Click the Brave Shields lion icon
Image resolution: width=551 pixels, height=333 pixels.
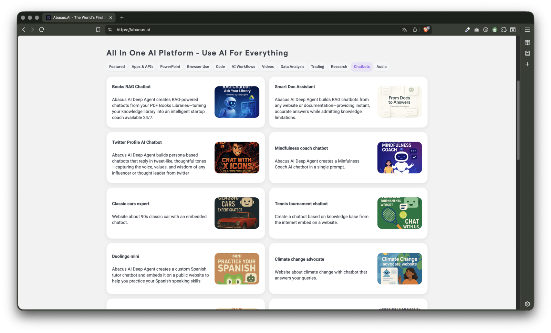426,30
